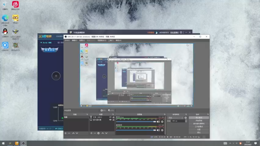Select the DotA OMG tab in 09电竞
The height and width of the screenshot is (146, 260).
[46, 43]
